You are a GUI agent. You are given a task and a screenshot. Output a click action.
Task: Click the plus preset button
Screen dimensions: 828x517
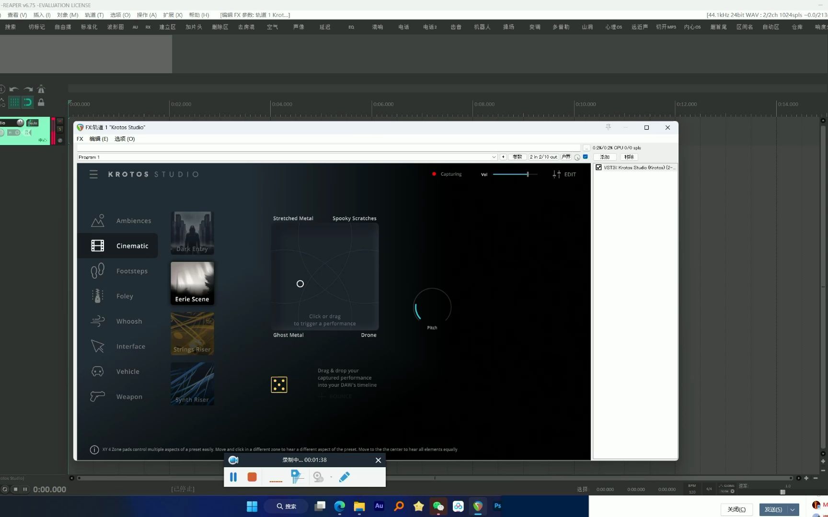[503, 157]
